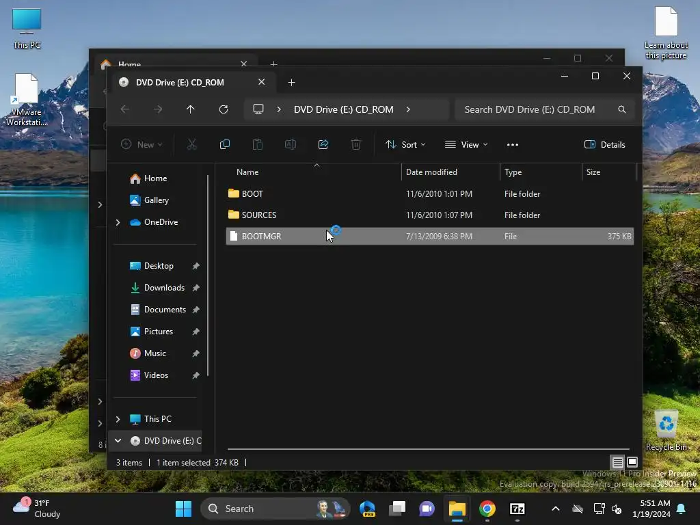Switch to details list view icon
The width and height of the screenshot is (700, 525).
click(617, 462)
